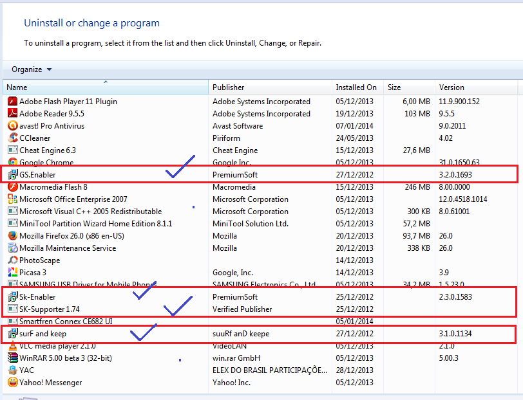Screen dimensions: 523x400
Task: Click the MiniTool Partition Wizard icon
Action: coord(13,224)
